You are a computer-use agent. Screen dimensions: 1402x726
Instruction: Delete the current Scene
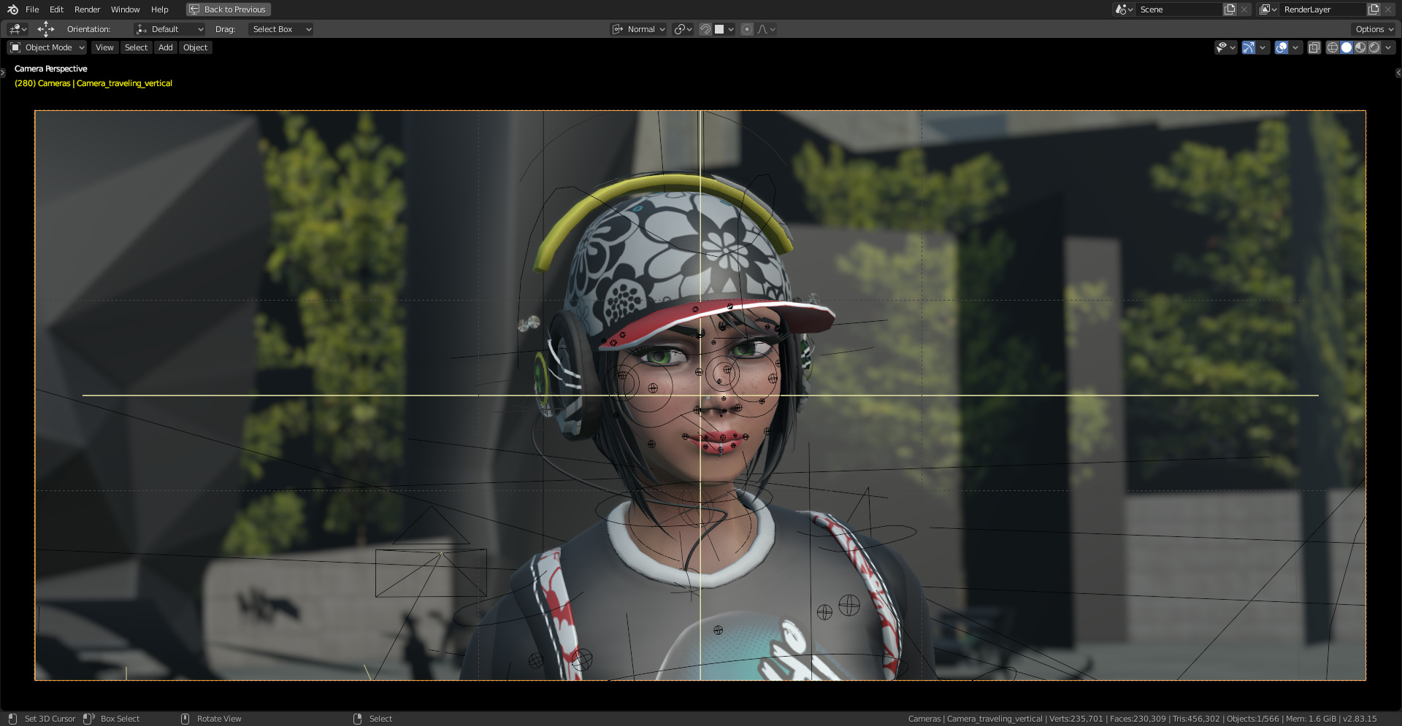click(1244, 9)
